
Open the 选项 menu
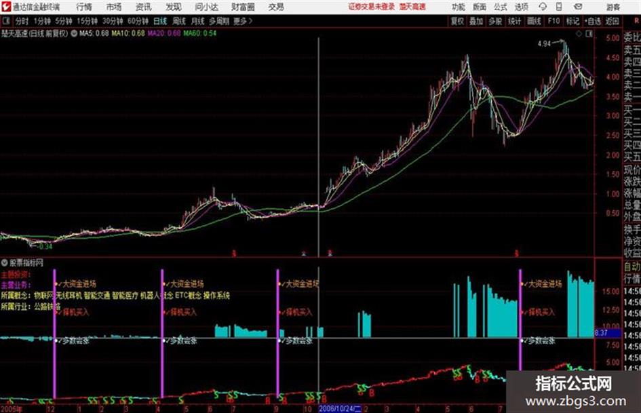tap(521, 7)
